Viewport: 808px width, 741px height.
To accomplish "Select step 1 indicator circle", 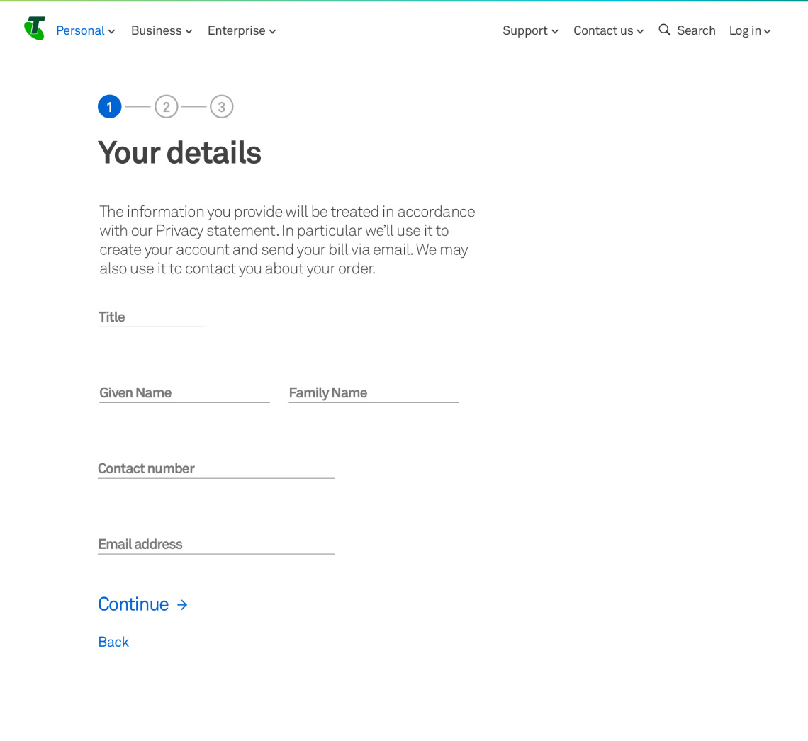I will point(109,106).
